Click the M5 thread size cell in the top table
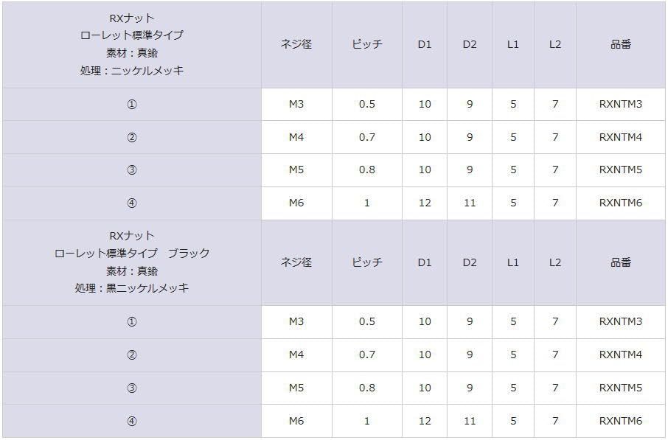The image size is (668, 440). pyautogui.click(x=296, y=170)
